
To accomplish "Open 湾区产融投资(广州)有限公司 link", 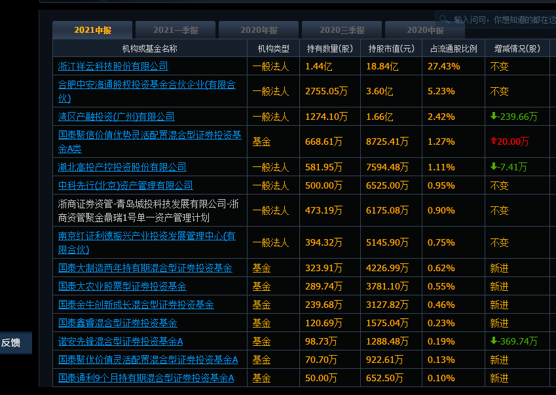I will pyautogui.click(x=117, y=117).
